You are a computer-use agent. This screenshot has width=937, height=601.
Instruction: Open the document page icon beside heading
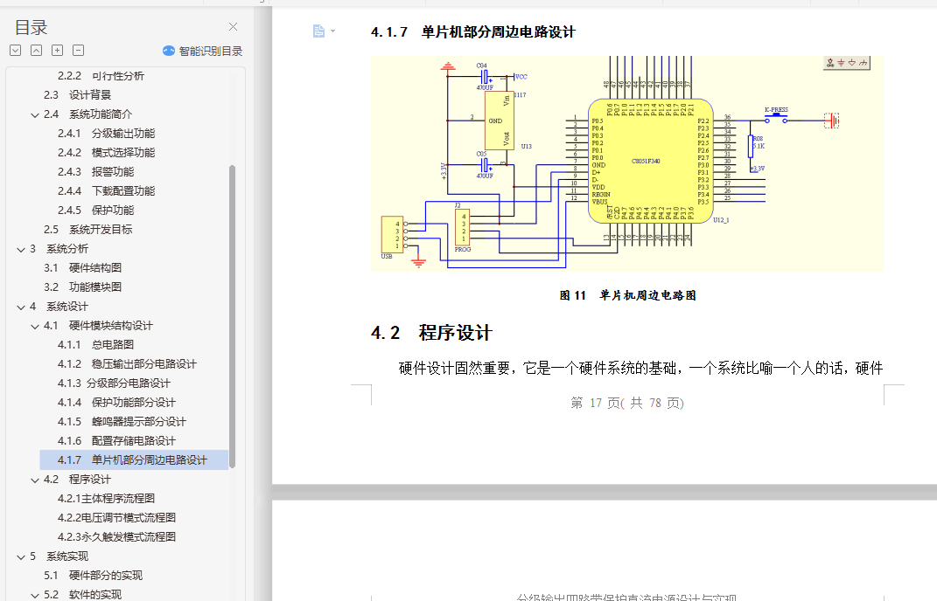pos(318,31)
